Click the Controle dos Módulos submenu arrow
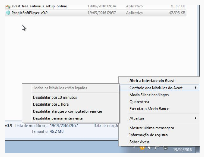Image resolution: width=204 pixels, height=157 pixels. pyautogui.click(x=196, y=88)
